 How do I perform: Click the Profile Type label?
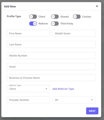[x=14, y=16]
